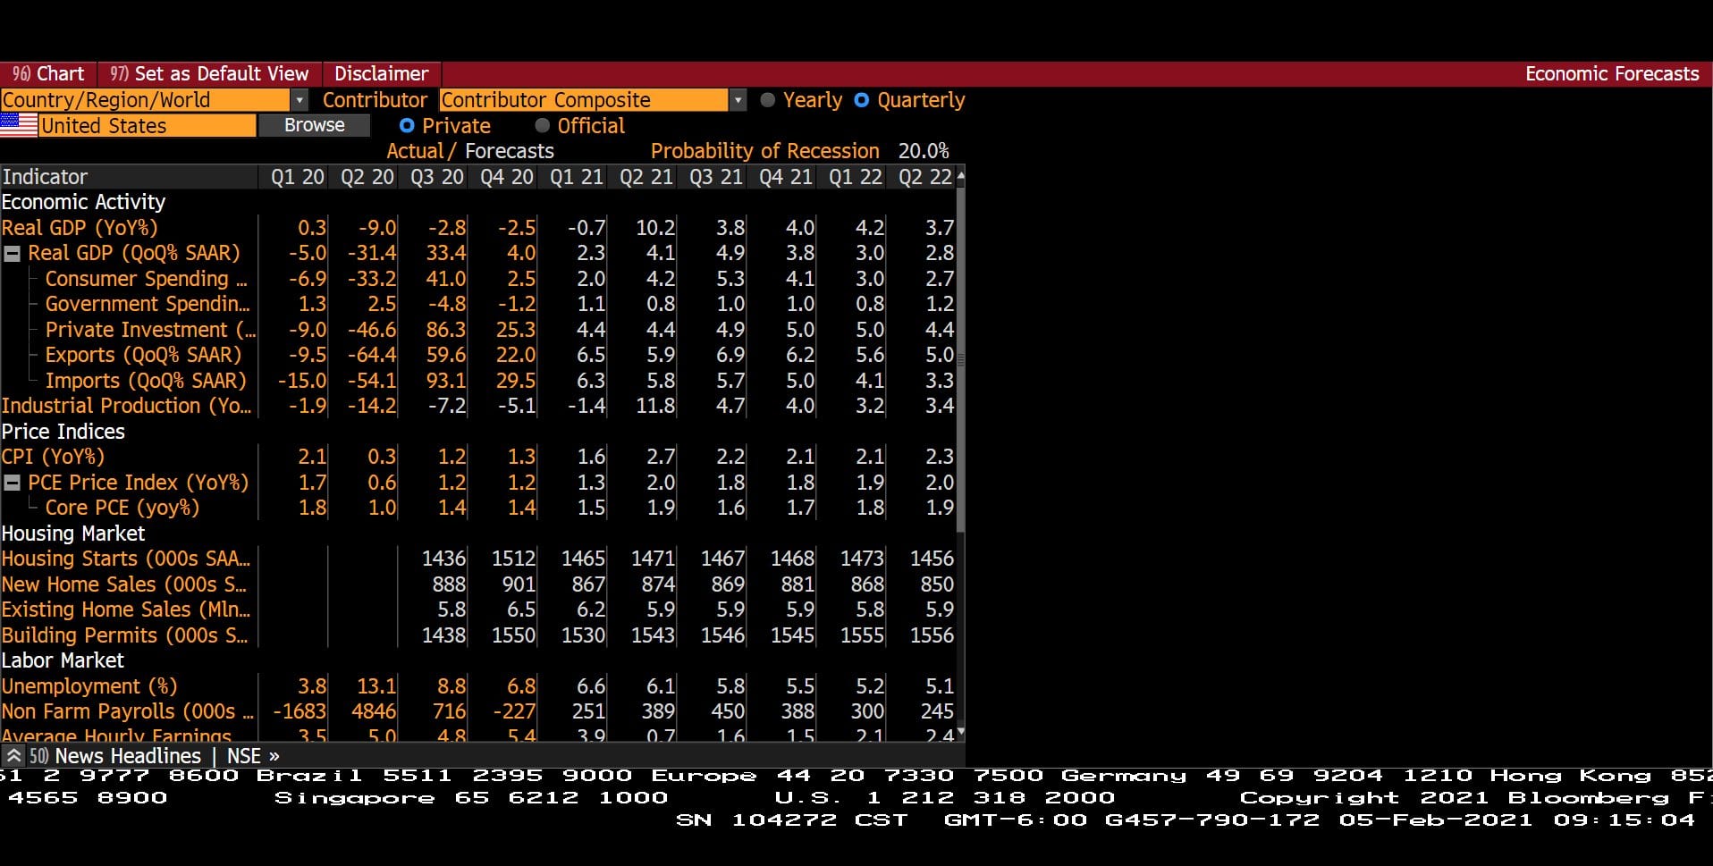
Task: Select Exports (QoQ% SAAR) row
Action: pos(144,355)
